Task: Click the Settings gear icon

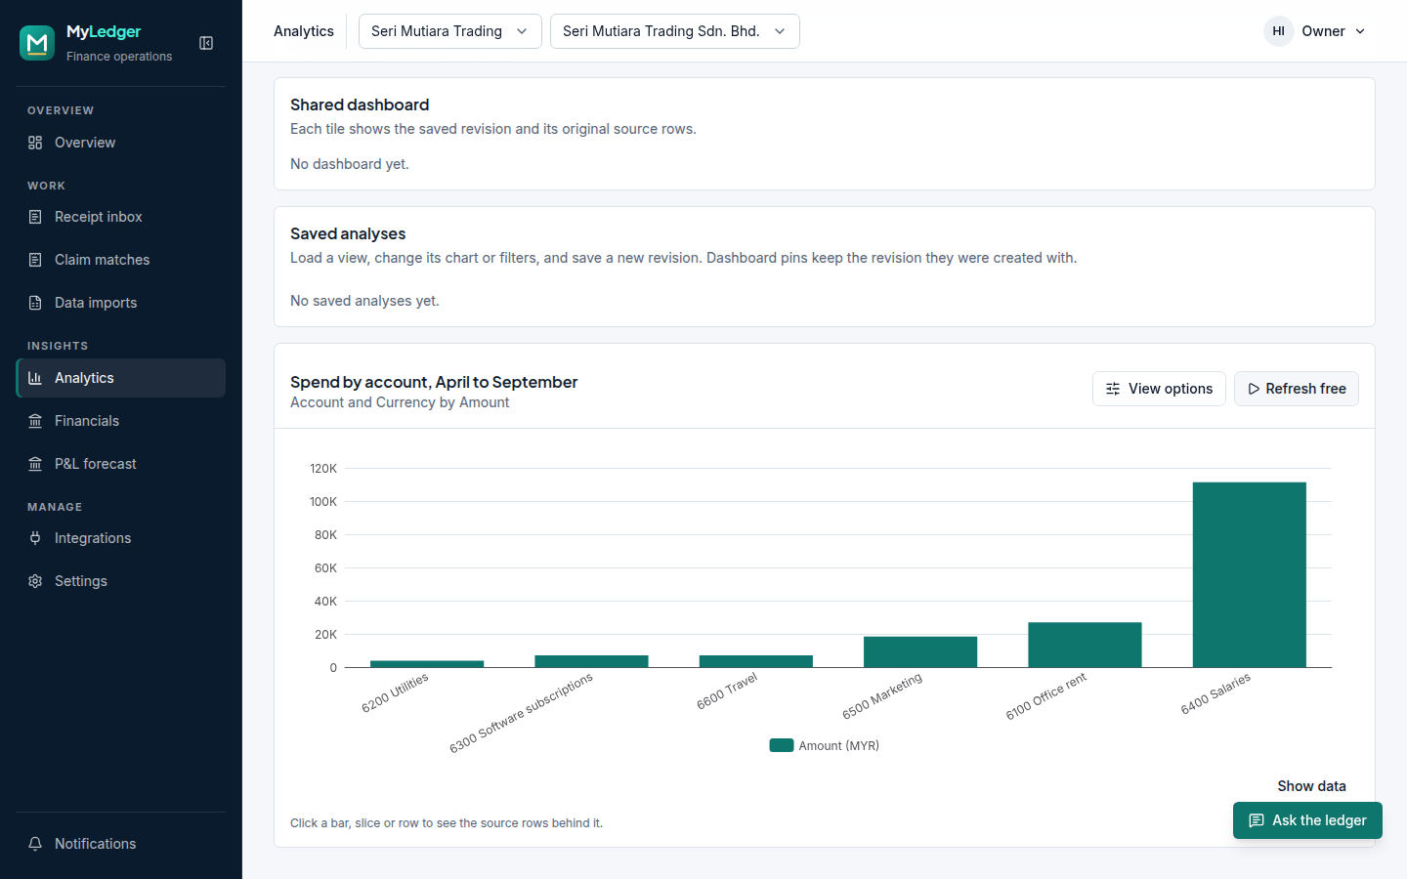Action: 35,581
